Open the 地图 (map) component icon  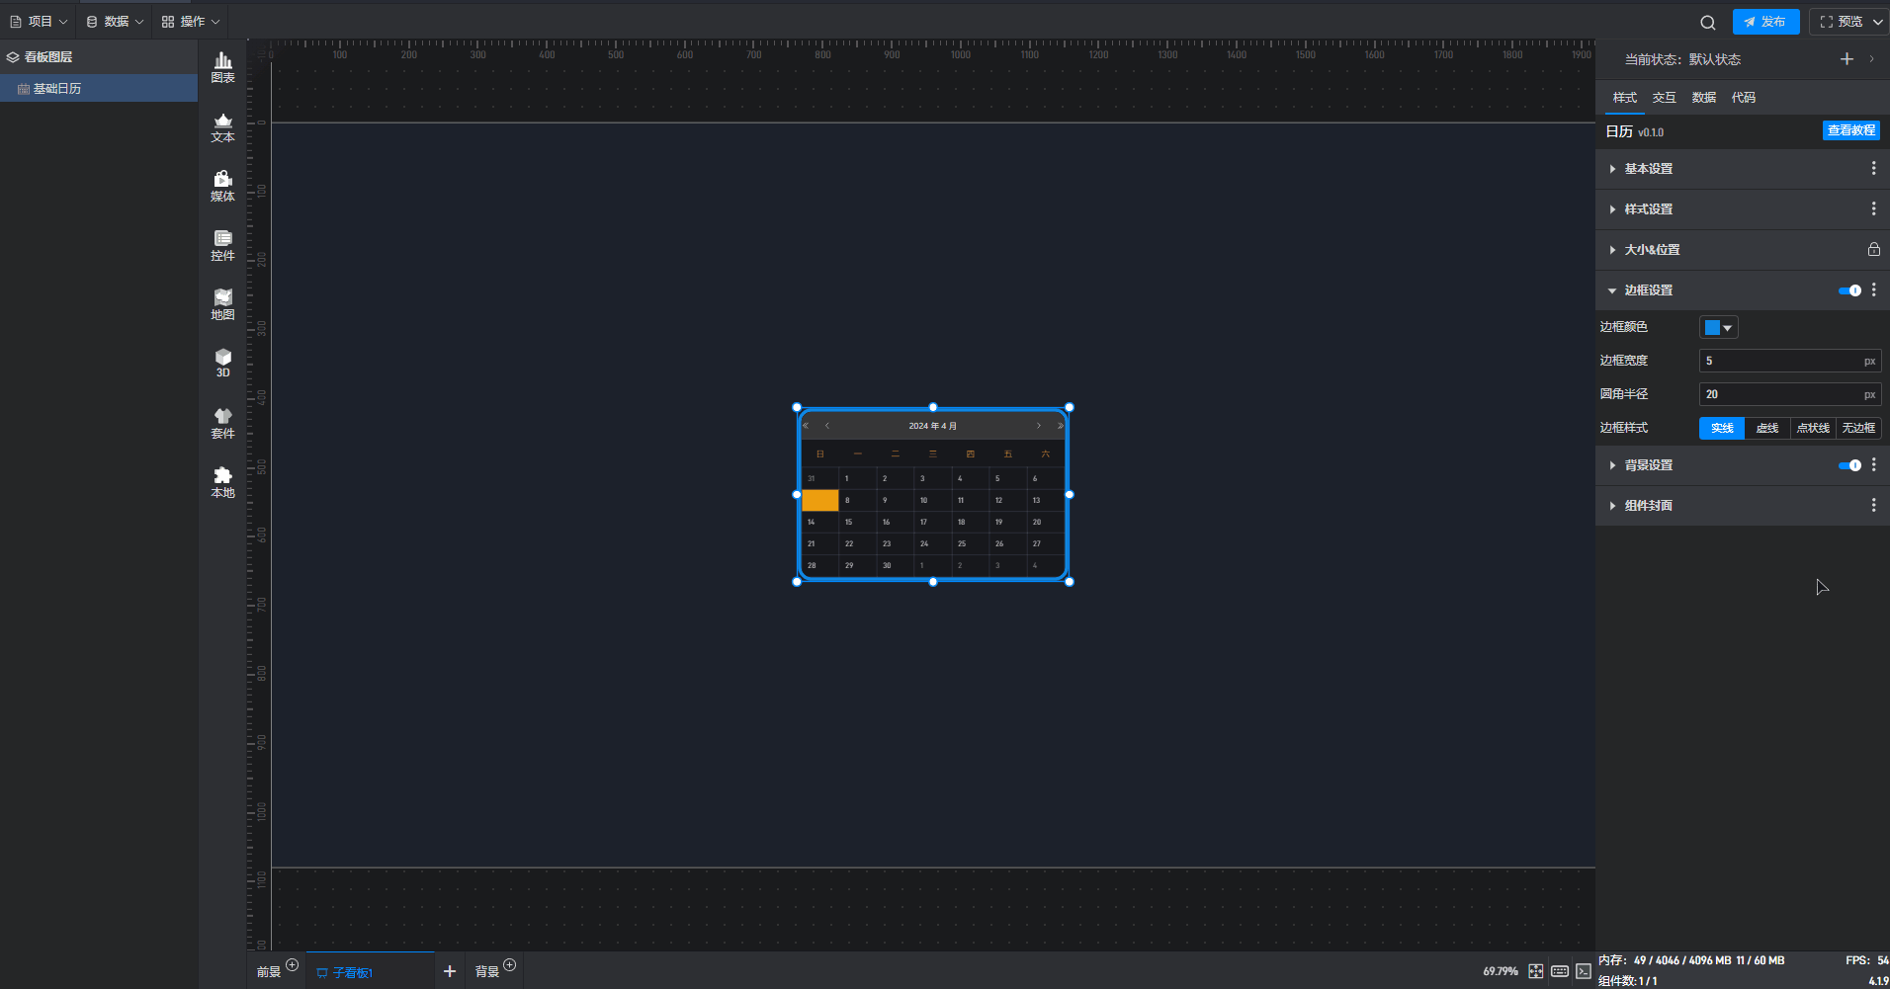coord(222,304)
